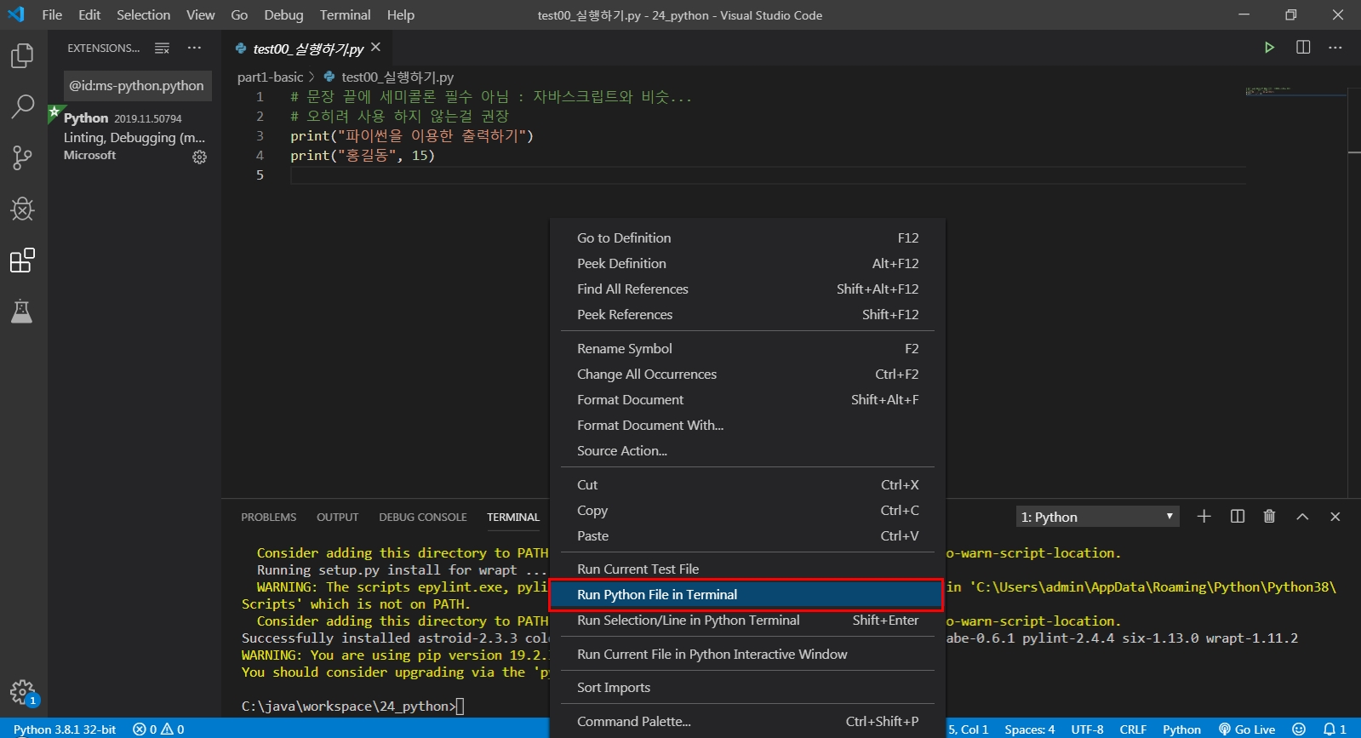Open the Help menu

coord(400,14)
